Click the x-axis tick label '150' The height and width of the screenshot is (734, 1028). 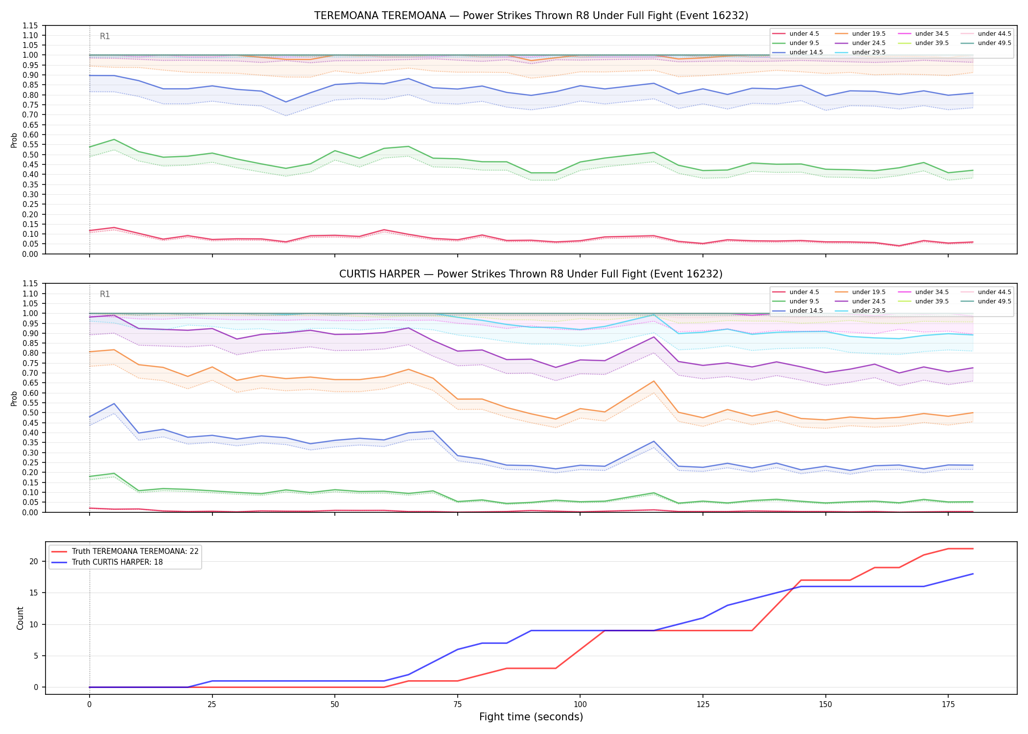(825, 705)
